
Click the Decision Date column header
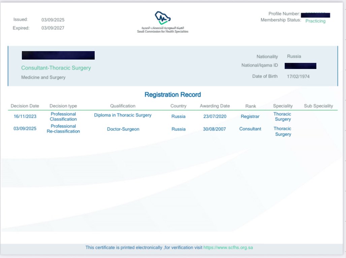pyautogui.click(x=25, y=106)
